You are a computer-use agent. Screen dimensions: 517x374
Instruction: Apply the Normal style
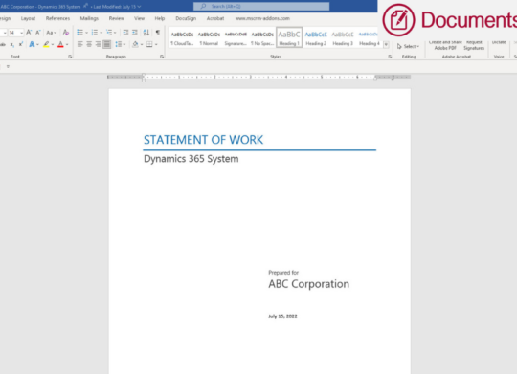[209, 38]
